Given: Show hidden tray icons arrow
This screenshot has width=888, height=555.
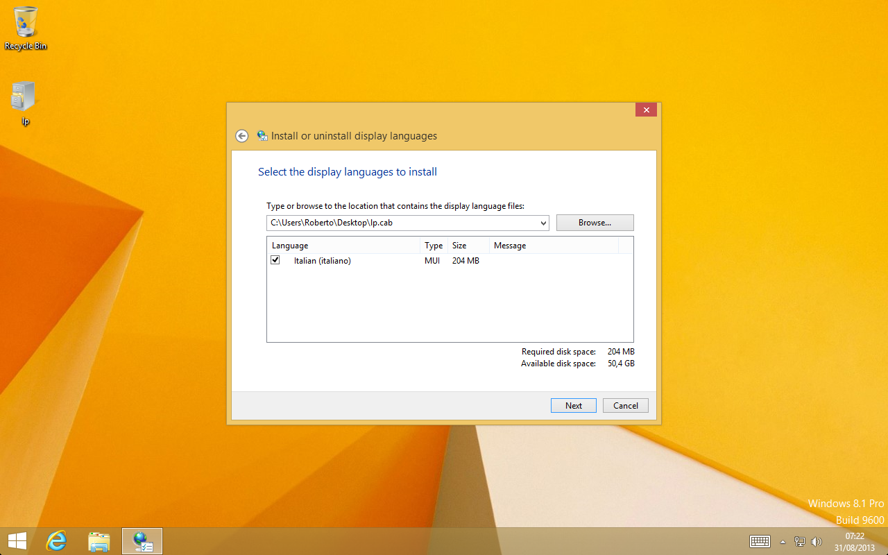Looking at the screenshot, I should point(783,542).
